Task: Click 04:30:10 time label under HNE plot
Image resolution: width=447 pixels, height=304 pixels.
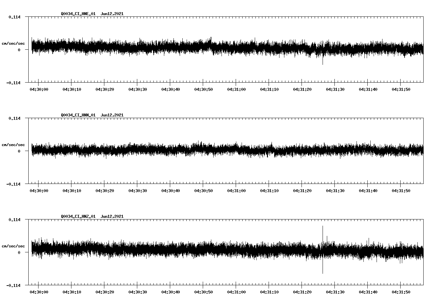Action: click(72, 89)
